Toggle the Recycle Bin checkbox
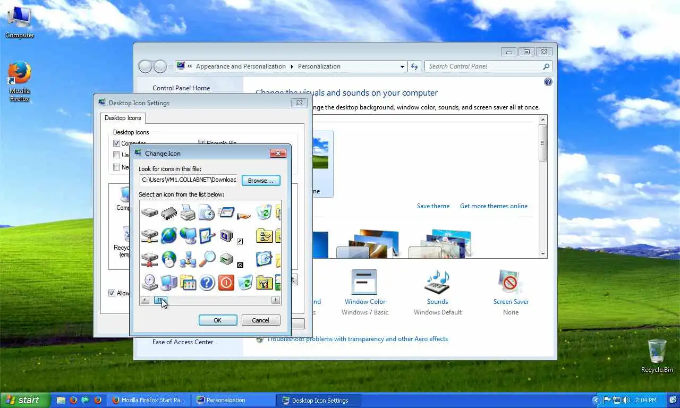Screen dimensions: 680x408 coord(201,143)
